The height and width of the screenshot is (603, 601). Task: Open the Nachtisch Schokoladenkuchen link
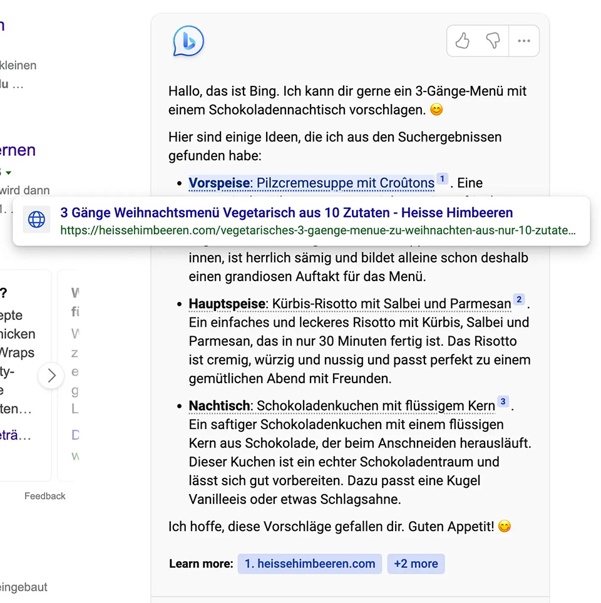click(342, 406)
